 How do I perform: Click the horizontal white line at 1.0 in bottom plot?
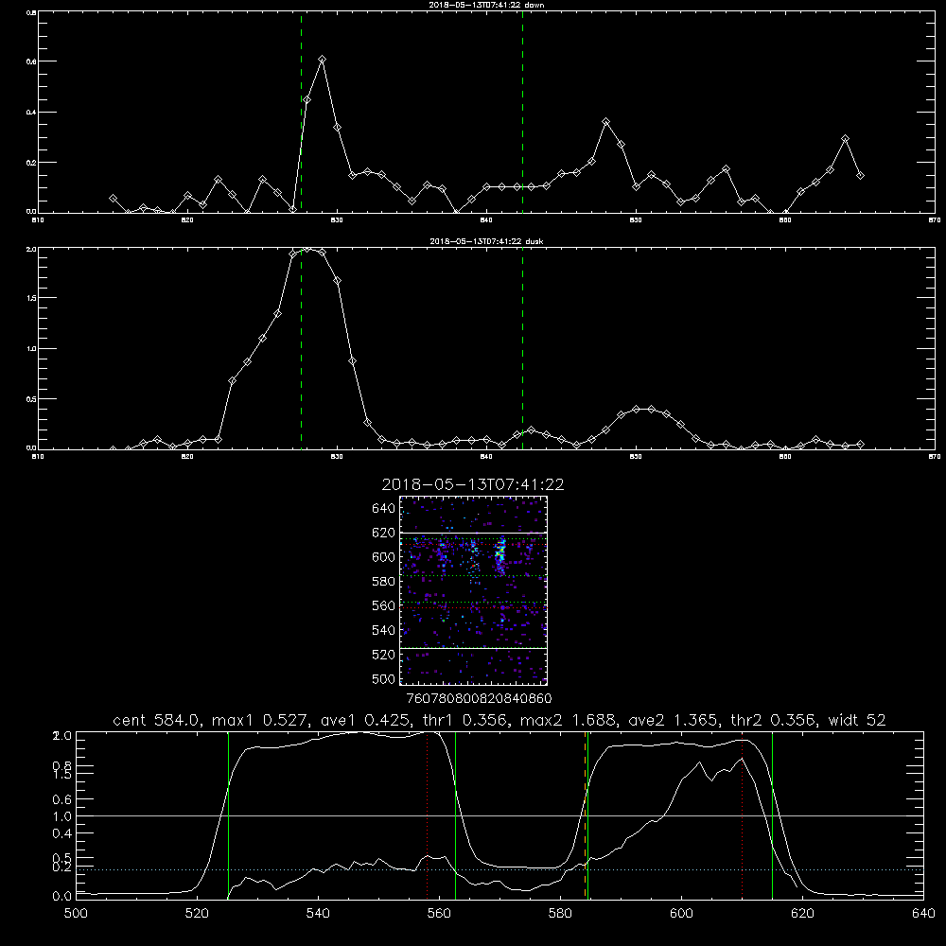pyautogui.click(x=499, y=815)
